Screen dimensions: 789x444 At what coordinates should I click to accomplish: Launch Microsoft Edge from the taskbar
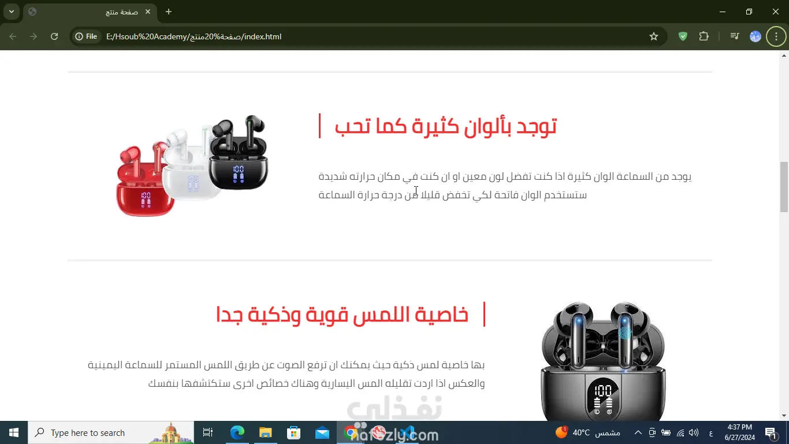point(237,432)
